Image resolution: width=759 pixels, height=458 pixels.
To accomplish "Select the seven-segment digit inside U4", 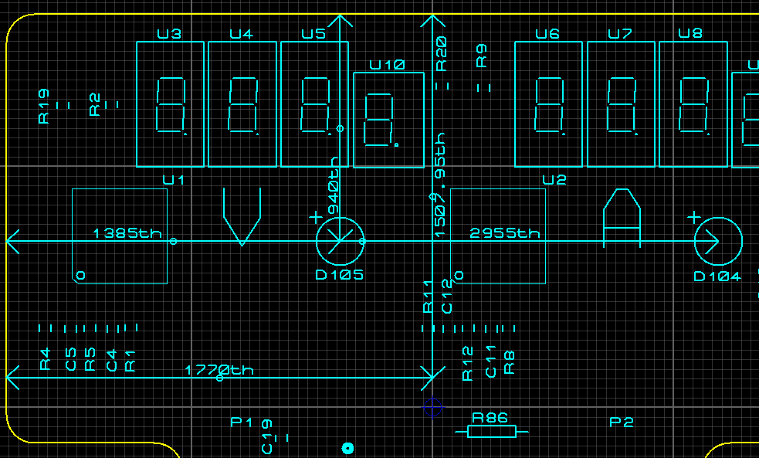I will tap(243, 105).
